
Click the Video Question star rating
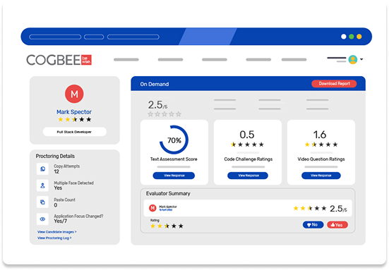pos(321,145)
